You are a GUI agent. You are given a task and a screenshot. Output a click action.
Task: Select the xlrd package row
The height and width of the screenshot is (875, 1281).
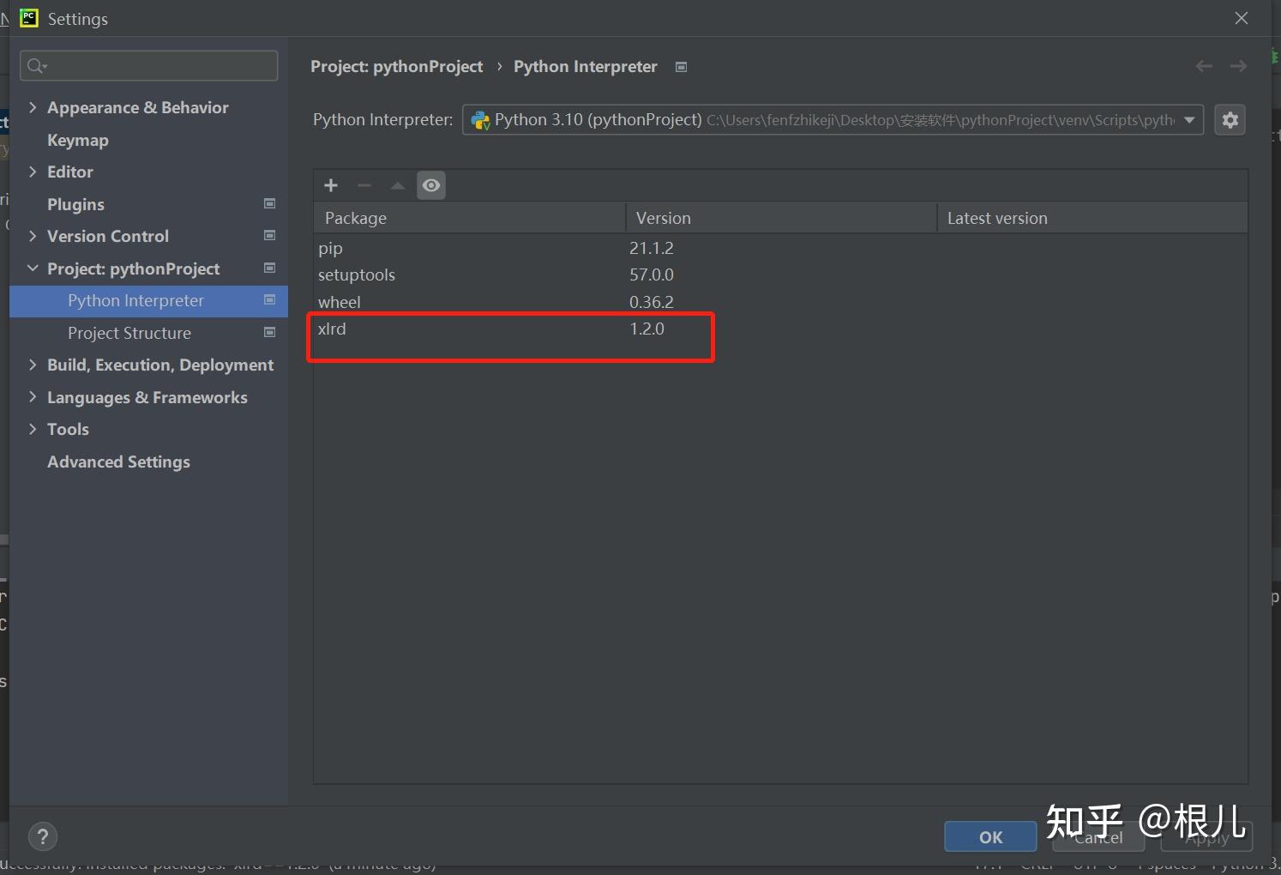(780, 329)
